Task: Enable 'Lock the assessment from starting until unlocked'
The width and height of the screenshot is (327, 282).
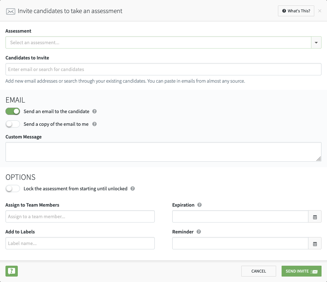Action: (x=13, y=188)
